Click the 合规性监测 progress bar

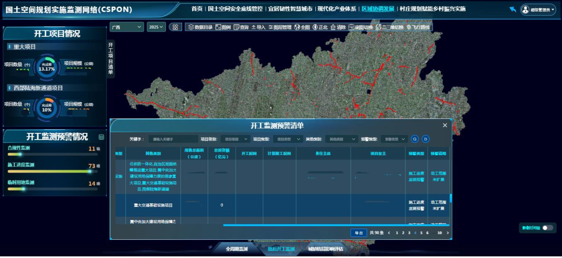(x=53, y=154)
